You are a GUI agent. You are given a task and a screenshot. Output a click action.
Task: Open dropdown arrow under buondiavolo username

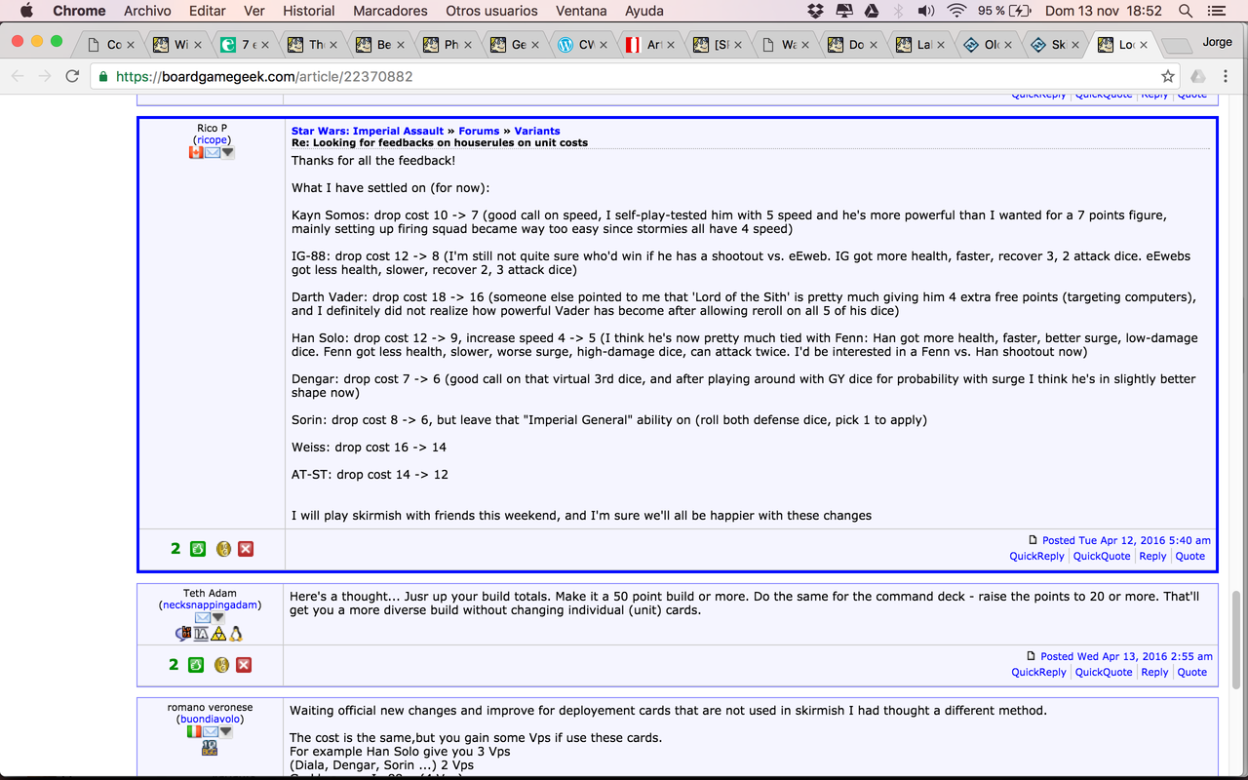click(225, 732)
